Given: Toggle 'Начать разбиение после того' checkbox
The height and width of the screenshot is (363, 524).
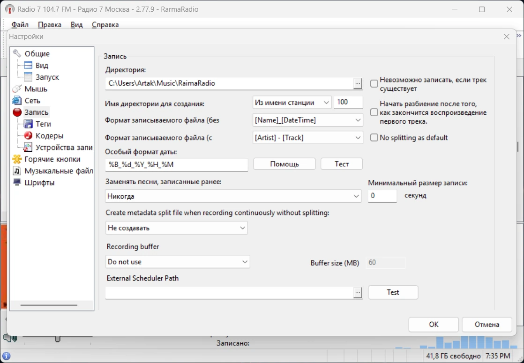Looking at the screenshot, I should (374, 112).
